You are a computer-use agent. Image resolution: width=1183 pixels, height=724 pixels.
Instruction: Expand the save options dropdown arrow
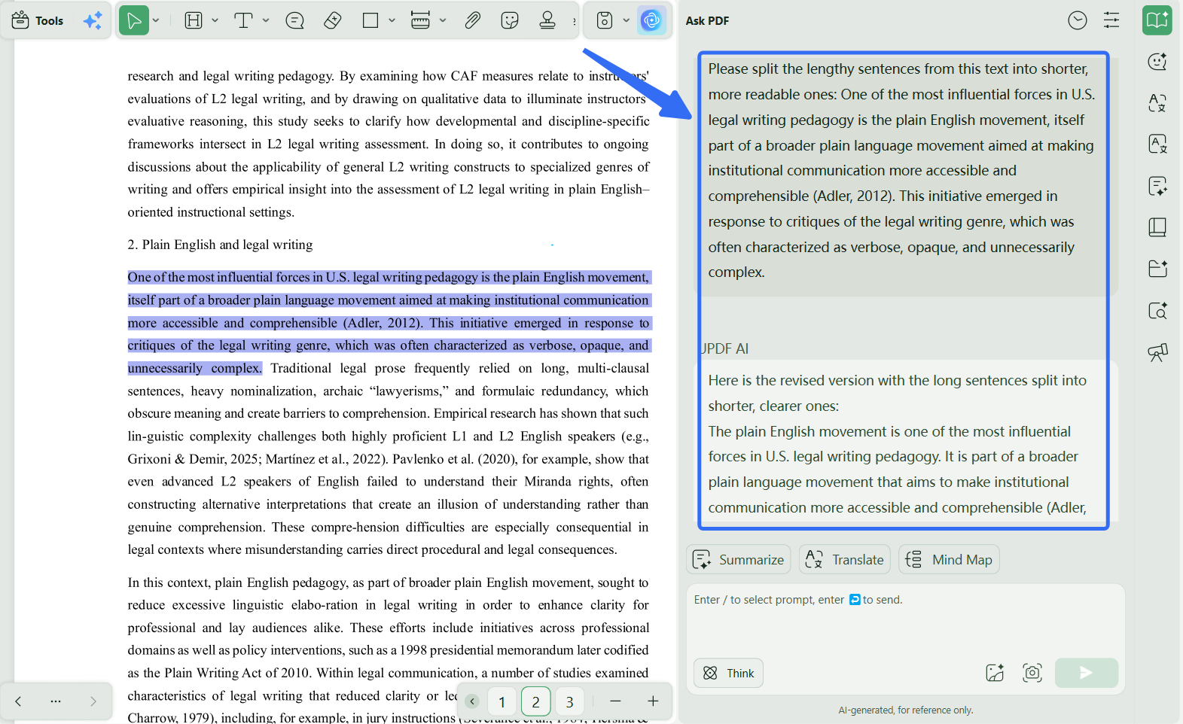pos(626,20)
